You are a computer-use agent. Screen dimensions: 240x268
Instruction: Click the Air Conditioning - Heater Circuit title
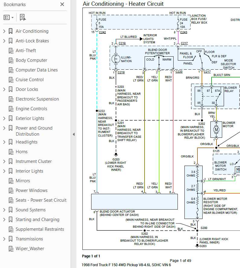[123, 4]
